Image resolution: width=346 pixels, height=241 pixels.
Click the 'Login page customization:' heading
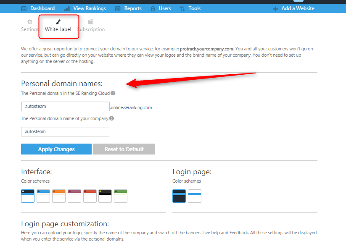click(x=65, y=224)
